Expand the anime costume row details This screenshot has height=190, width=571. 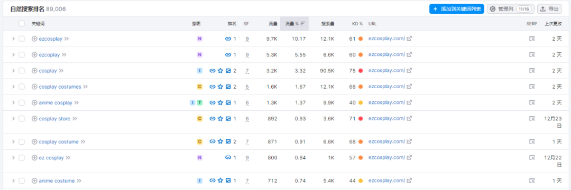[13, 180]
